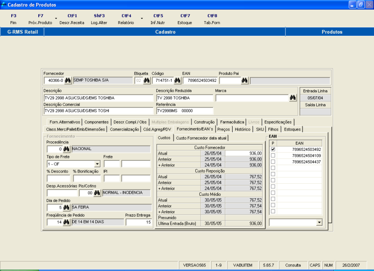Click the F3 Fim toolbar button

click(x=13, y=19)
